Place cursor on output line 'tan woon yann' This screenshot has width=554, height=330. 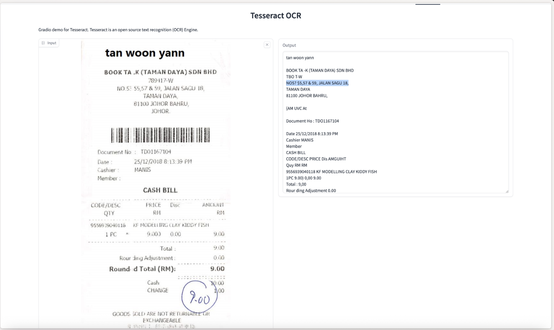(300, 58)
